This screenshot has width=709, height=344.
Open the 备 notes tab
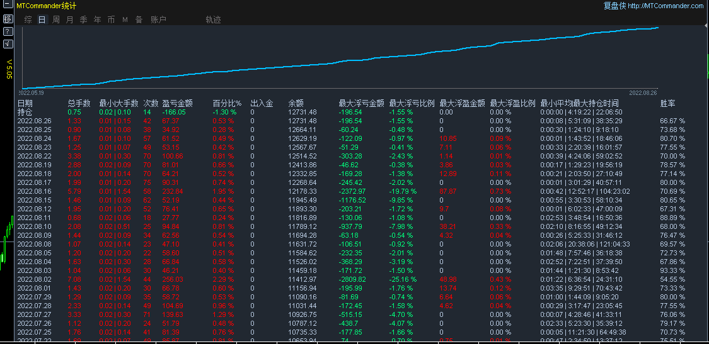pyautogui.click(x=139, y=19)
